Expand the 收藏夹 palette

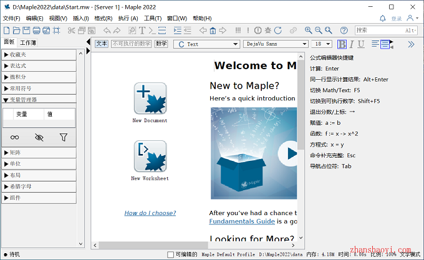(x=39, y=55)
